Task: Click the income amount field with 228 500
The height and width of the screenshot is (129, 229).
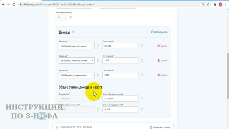Action: coord(120,46)
